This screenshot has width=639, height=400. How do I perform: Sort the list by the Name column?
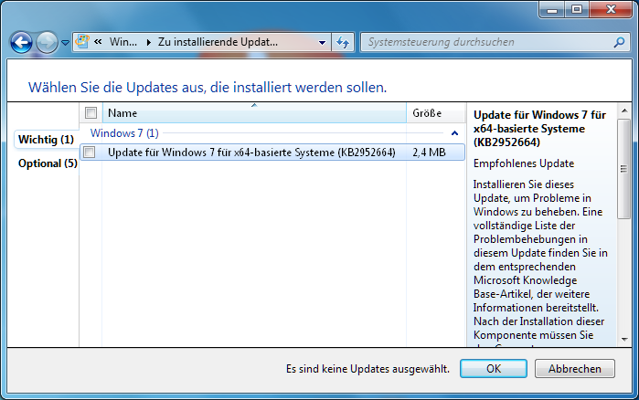pos(253,113)
